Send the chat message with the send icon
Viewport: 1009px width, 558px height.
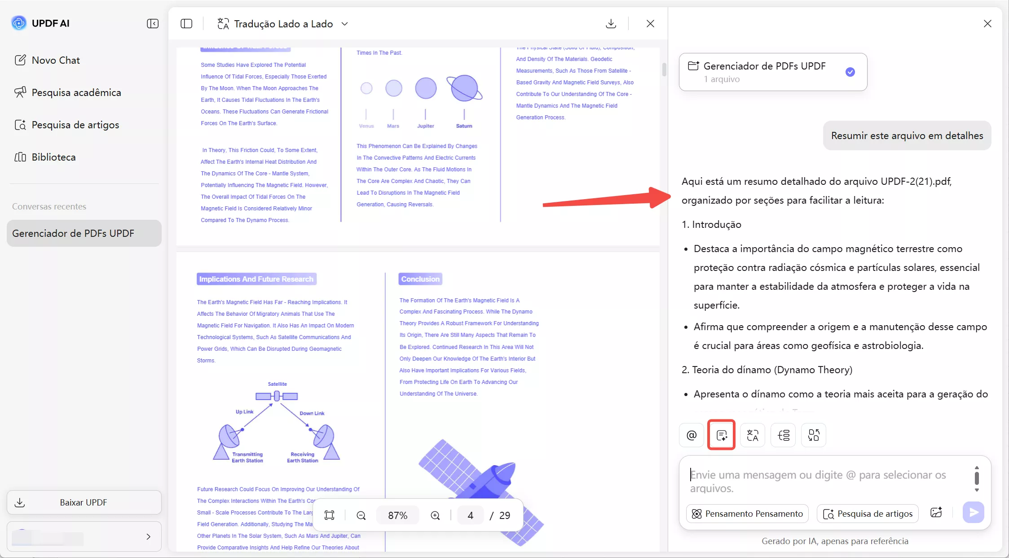click(973, 512)
